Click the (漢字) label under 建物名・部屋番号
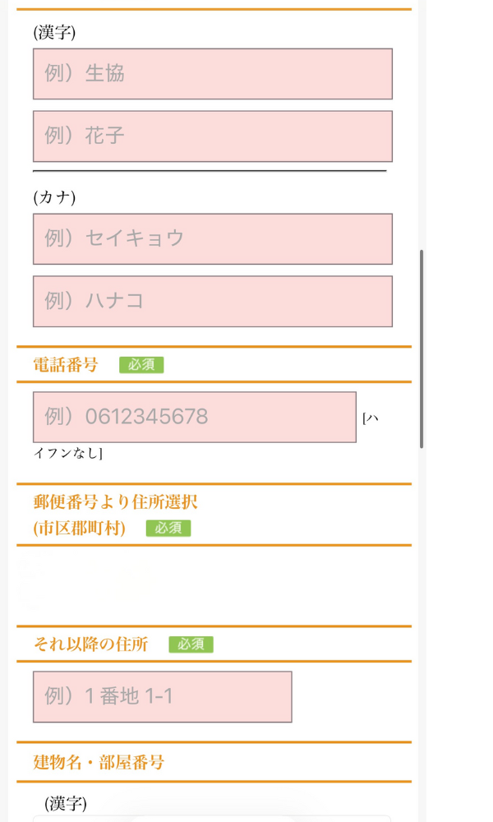This screenshot has height=822, width=493. click(66, 804)
